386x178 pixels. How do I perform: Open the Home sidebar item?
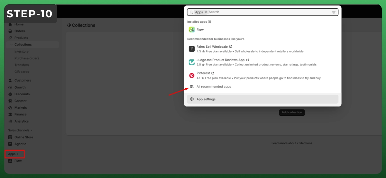point(19,24)
